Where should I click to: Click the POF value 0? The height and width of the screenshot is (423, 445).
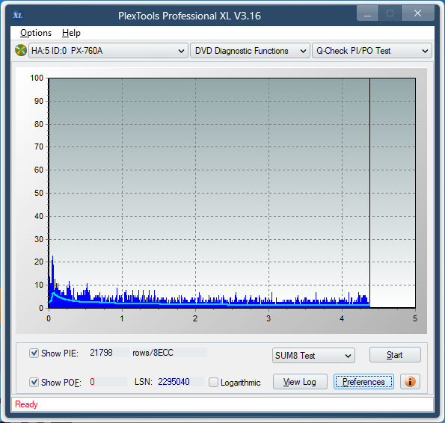92,382
